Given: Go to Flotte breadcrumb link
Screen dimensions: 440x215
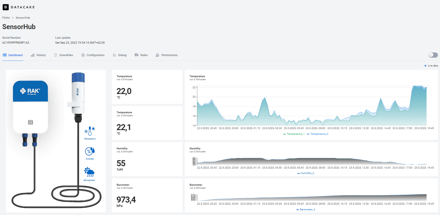Looking at the screenshot, I should pos(6,18).
